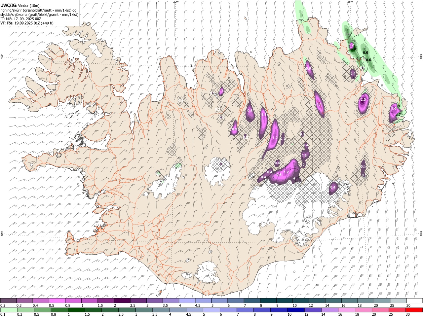Select the medium green 0.5–0.8 swatch, lower legend row
This screenshot has height=317, width=423.
[x=43, y=310]
